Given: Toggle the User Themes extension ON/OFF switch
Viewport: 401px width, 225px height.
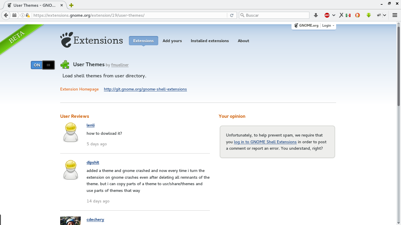Looking at the screenshot, I should tap(43, 65).
